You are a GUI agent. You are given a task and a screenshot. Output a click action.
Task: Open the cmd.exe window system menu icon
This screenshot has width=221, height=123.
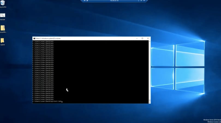(34, 38)
